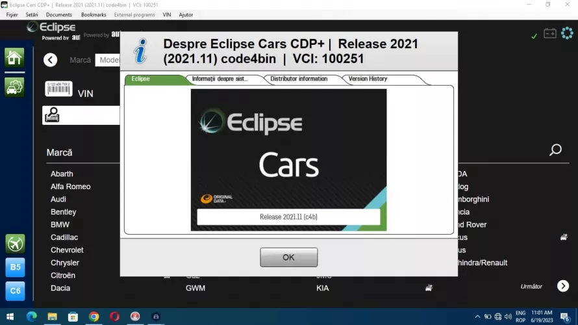Click the ENG ROP language indicator
Image resolution: width=578 pixels, height=325 pixels.
coord(520,317)
